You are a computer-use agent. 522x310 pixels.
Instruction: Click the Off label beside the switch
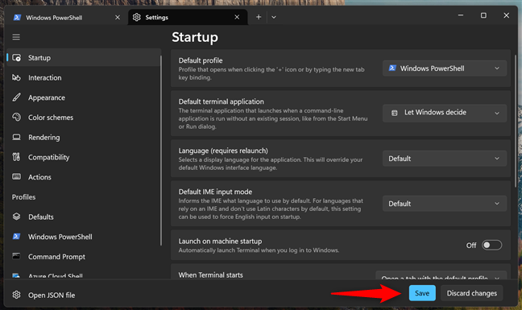pyautogui.click(x=471, y=246)
